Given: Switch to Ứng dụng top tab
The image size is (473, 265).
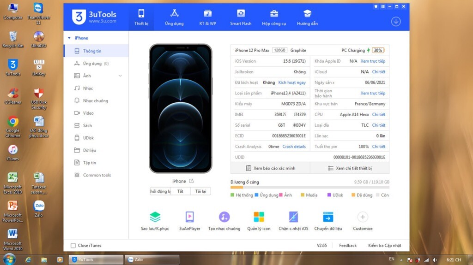Looking at the screenshot, I should click(x=174, y=18).
